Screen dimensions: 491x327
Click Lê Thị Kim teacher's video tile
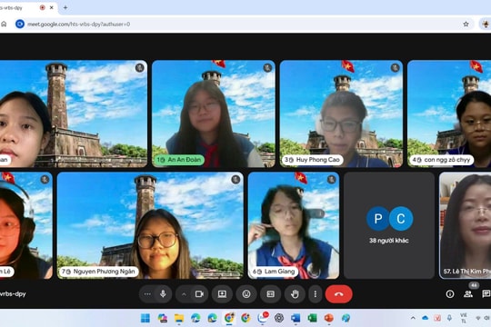(465, 225)
